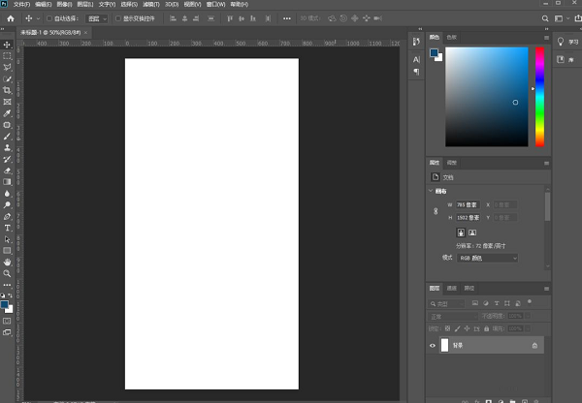Select the Move tool in the toolbar
The image size is (582, 403).
coord(7,45)
